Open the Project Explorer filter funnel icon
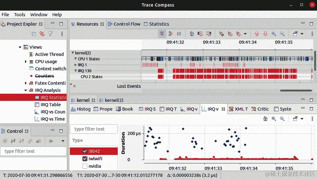This screenshot has width=317, height=179. tap(50, 34)
